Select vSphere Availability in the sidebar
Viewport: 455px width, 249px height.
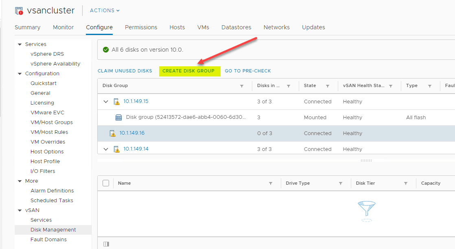[55, 64]
